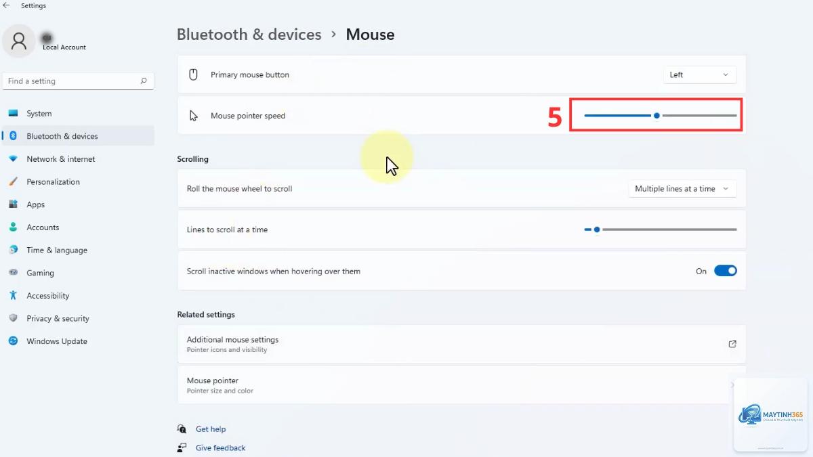Viewport: 813px width, 457px height.
Task: Click the Mouse page title
Action: point(370,35)
